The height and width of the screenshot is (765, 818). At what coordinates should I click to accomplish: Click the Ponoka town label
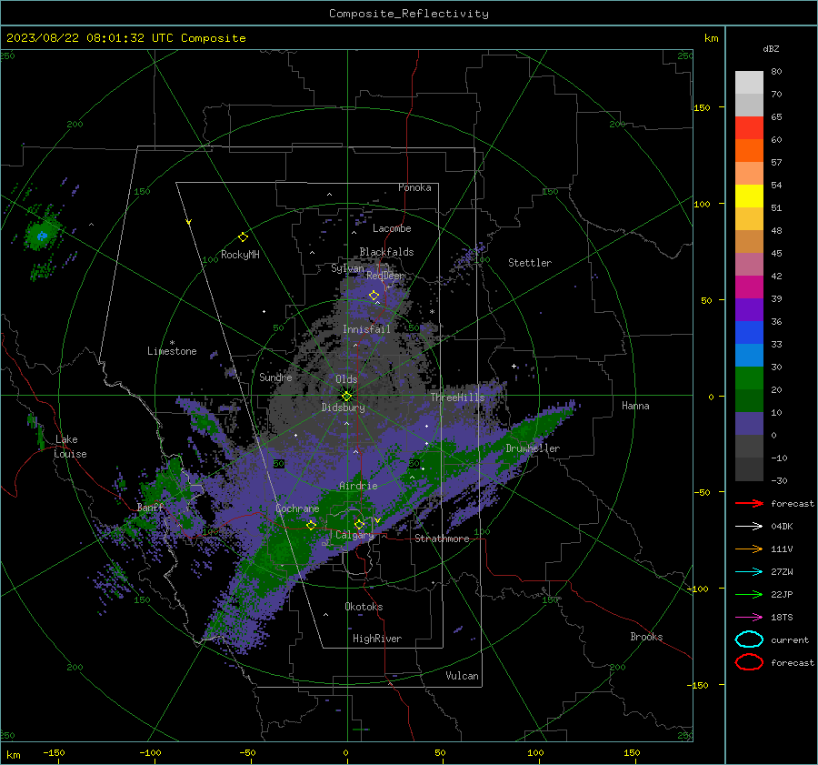coord(414,187)
